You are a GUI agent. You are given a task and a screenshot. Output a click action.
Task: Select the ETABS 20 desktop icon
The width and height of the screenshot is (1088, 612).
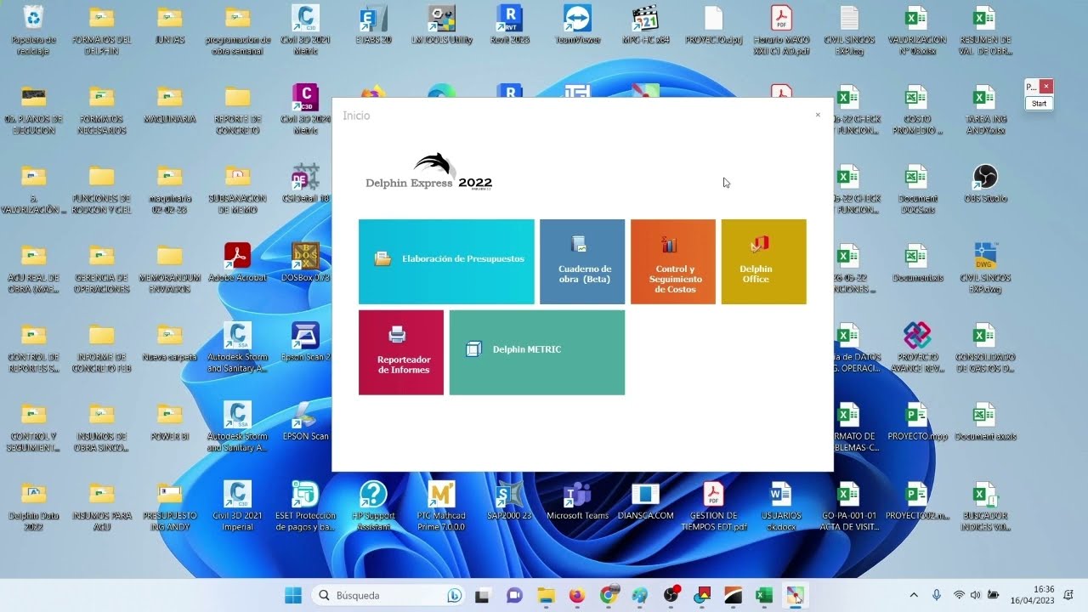click(x=374, y=24)
